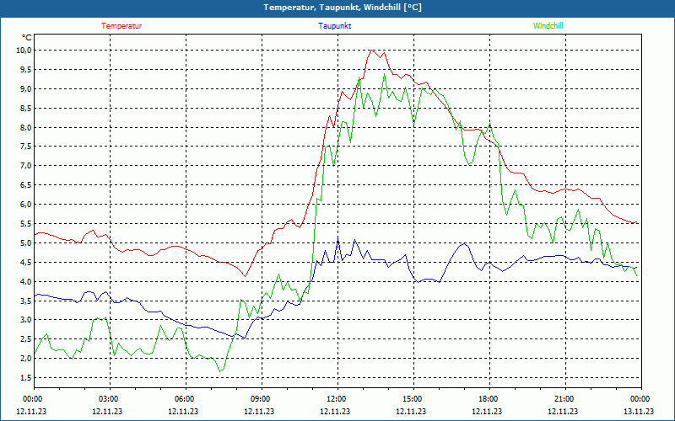Click the 12:00 time axis label

(x=337, y=399)
